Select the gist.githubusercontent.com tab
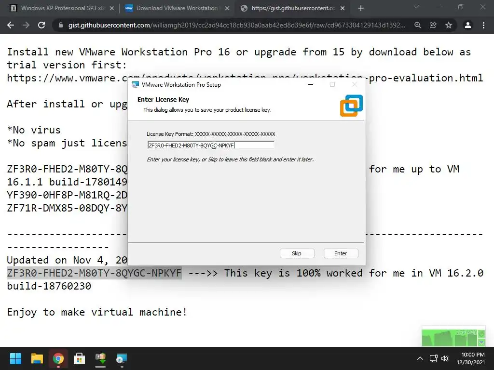494x370 pixels. (293, 8)
